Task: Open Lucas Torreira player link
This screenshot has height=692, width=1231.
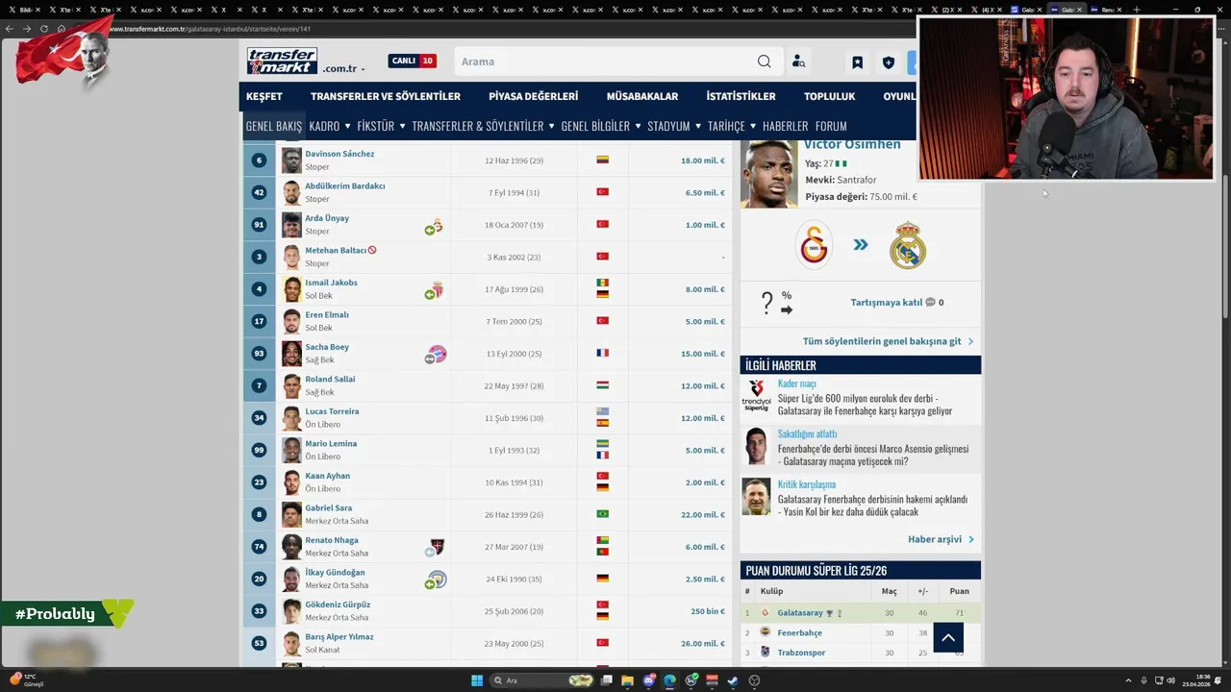Action: [332, 411]
